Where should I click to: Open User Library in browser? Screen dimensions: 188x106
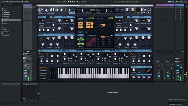pos(6,31)
